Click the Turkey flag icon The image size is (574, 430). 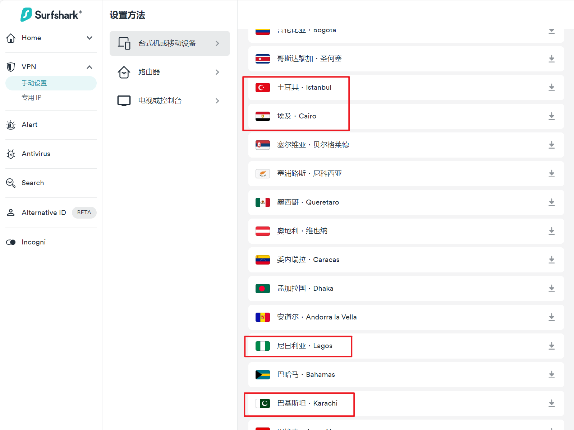tap(263, 88)
